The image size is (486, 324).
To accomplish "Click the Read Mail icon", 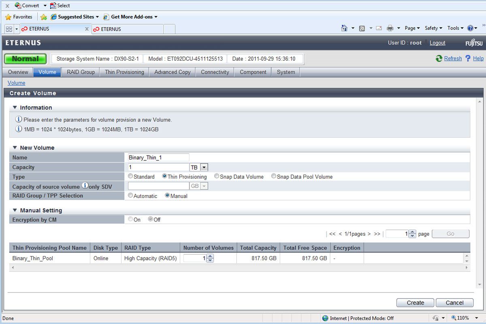I will [379, 28].
